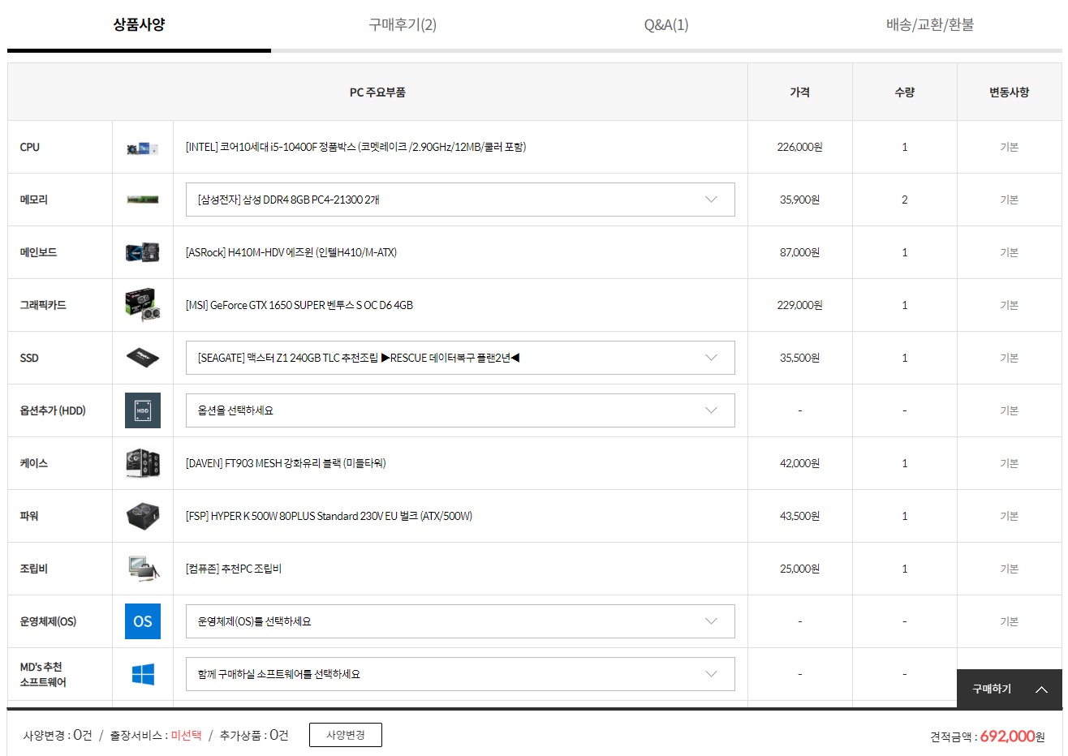Click the red 미선택 출장서비스 link
1068x756 pixels.
click(x=186, y=735)
